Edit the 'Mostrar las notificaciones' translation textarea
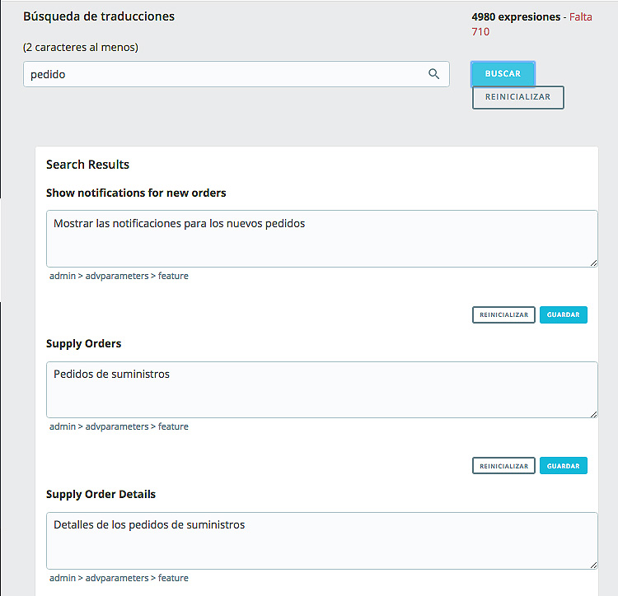The height and width of the screenshot is (596, 618). [321, 239]
